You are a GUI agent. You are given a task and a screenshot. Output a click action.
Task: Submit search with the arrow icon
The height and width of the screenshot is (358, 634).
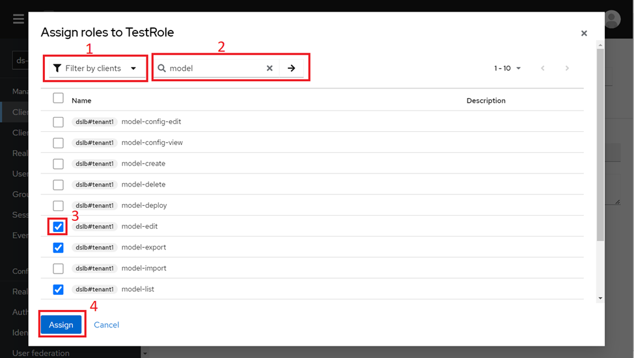point(292,68)
